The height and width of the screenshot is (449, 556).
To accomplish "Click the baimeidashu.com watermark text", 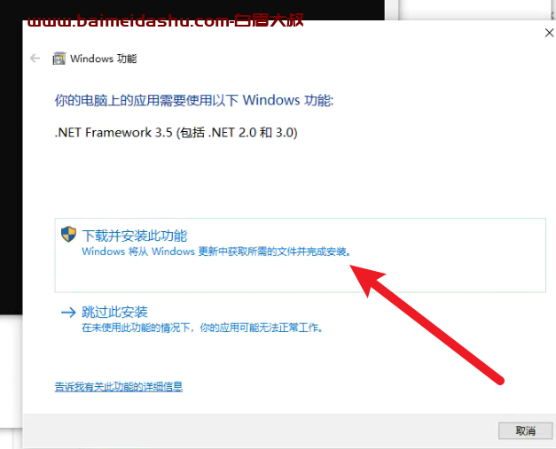I will tap(165, 20).
